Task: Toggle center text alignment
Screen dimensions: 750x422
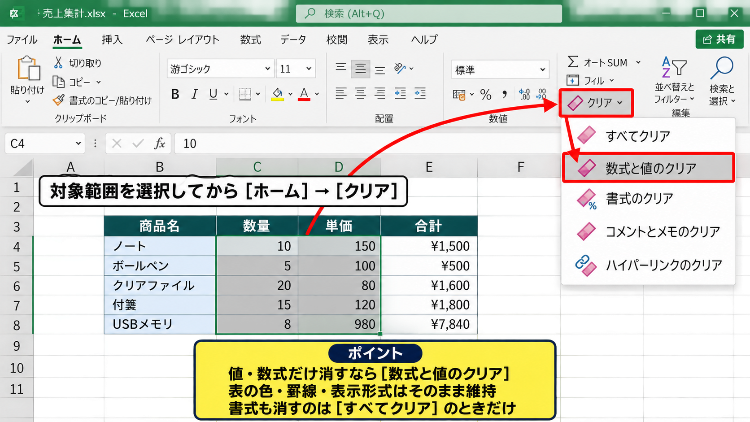Action: [361, 93]
